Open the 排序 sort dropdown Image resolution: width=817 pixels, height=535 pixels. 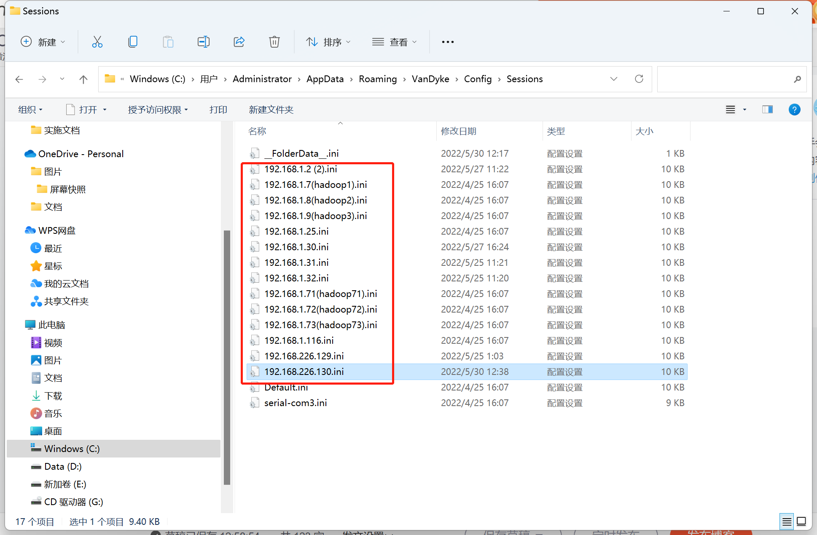click(x=328, y=42)
